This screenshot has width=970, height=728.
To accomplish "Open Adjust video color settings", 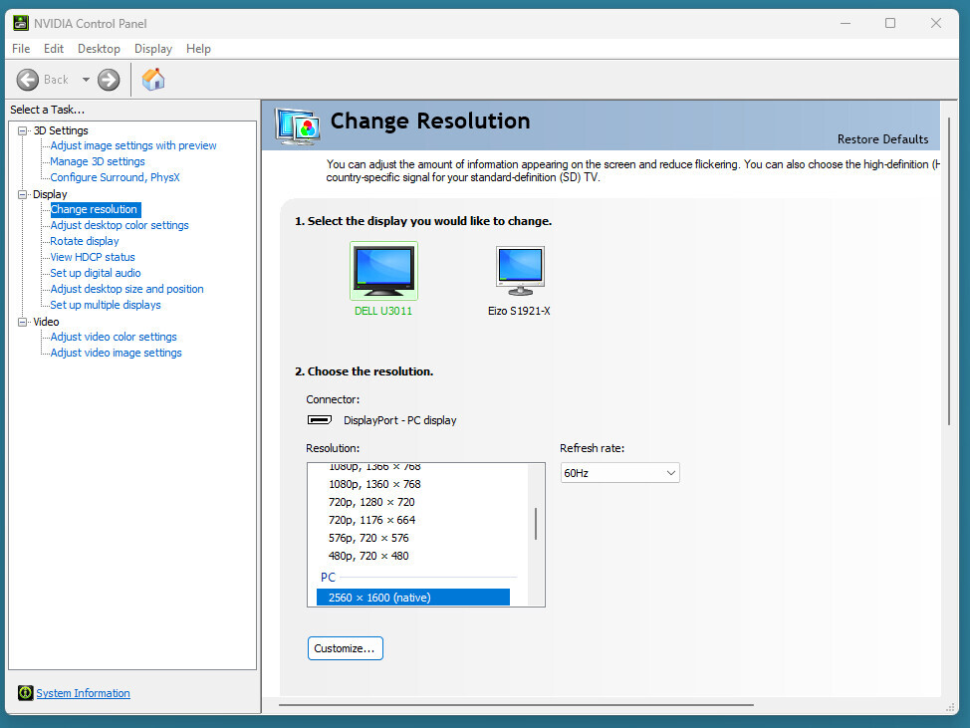I will pos(114,337).
